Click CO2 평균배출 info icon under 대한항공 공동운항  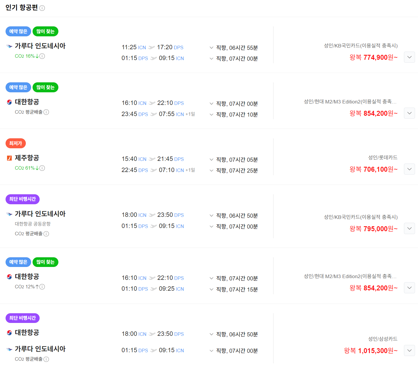46,234
